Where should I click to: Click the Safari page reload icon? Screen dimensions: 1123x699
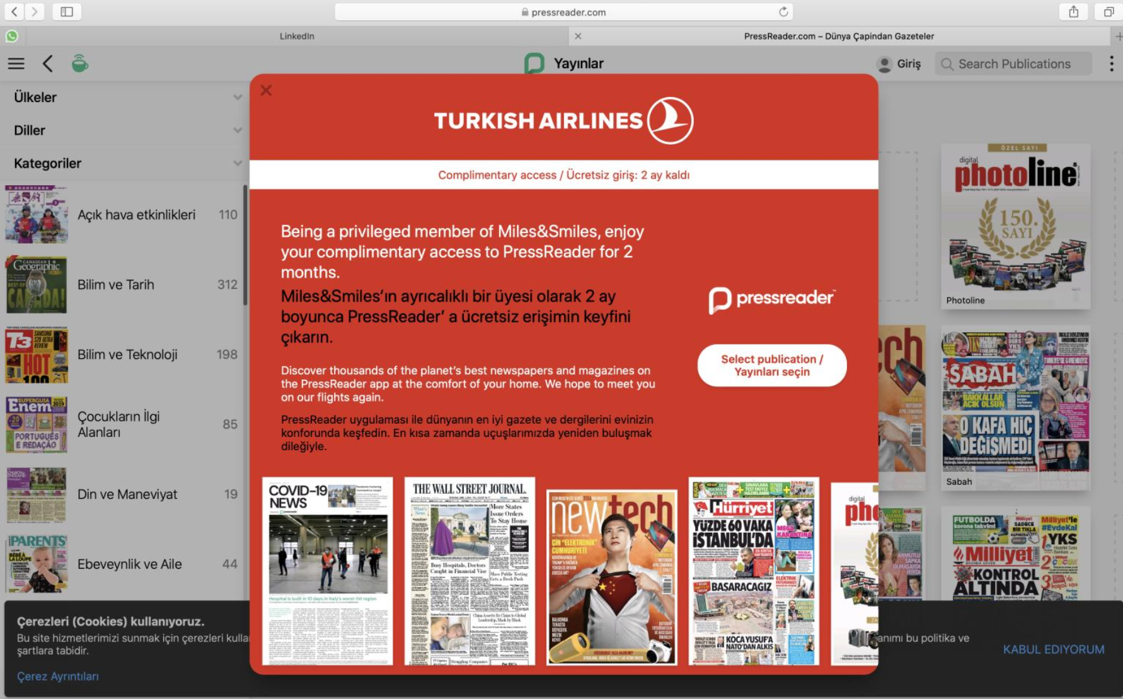[783, 11]
